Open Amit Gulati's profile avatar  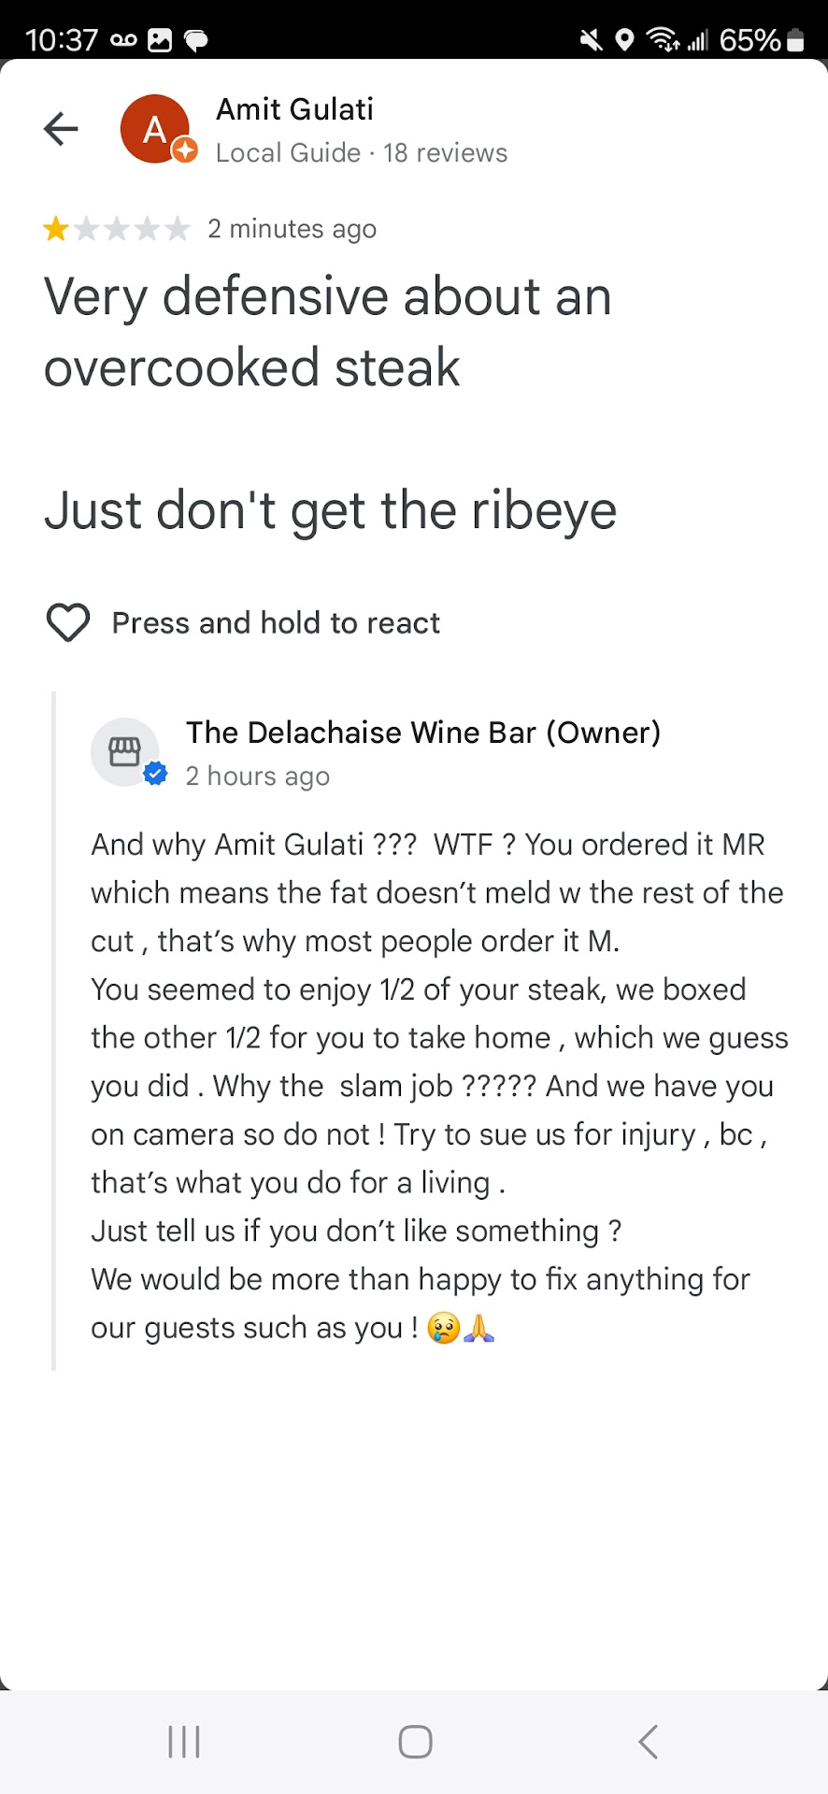click(x=154, y=129)
